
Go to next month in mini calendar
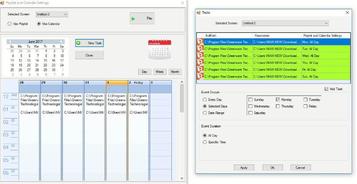[62, 42]
